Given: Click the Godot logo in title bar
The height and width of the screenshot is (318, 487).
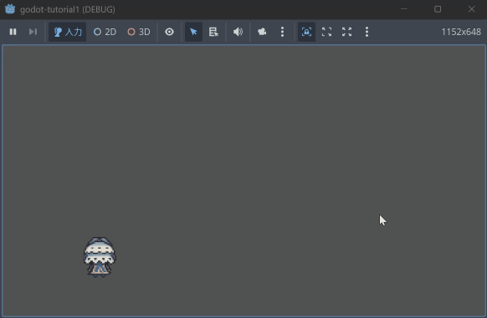Looking at the screenshot, I should [x=10, y=9].
